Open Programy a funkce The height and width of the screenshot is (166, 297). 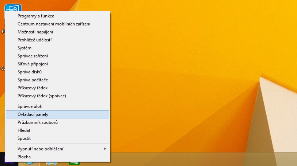click(36, 16)
